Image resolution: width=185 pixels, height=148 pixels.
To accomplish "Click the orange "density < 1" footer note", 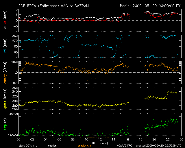I will pos(84,146).
